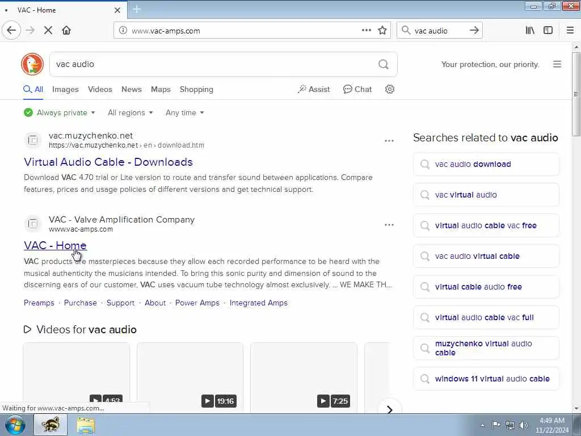Open the browser home page
The height and width of the screenshot is (436, 581).
[x=66, y=31]
